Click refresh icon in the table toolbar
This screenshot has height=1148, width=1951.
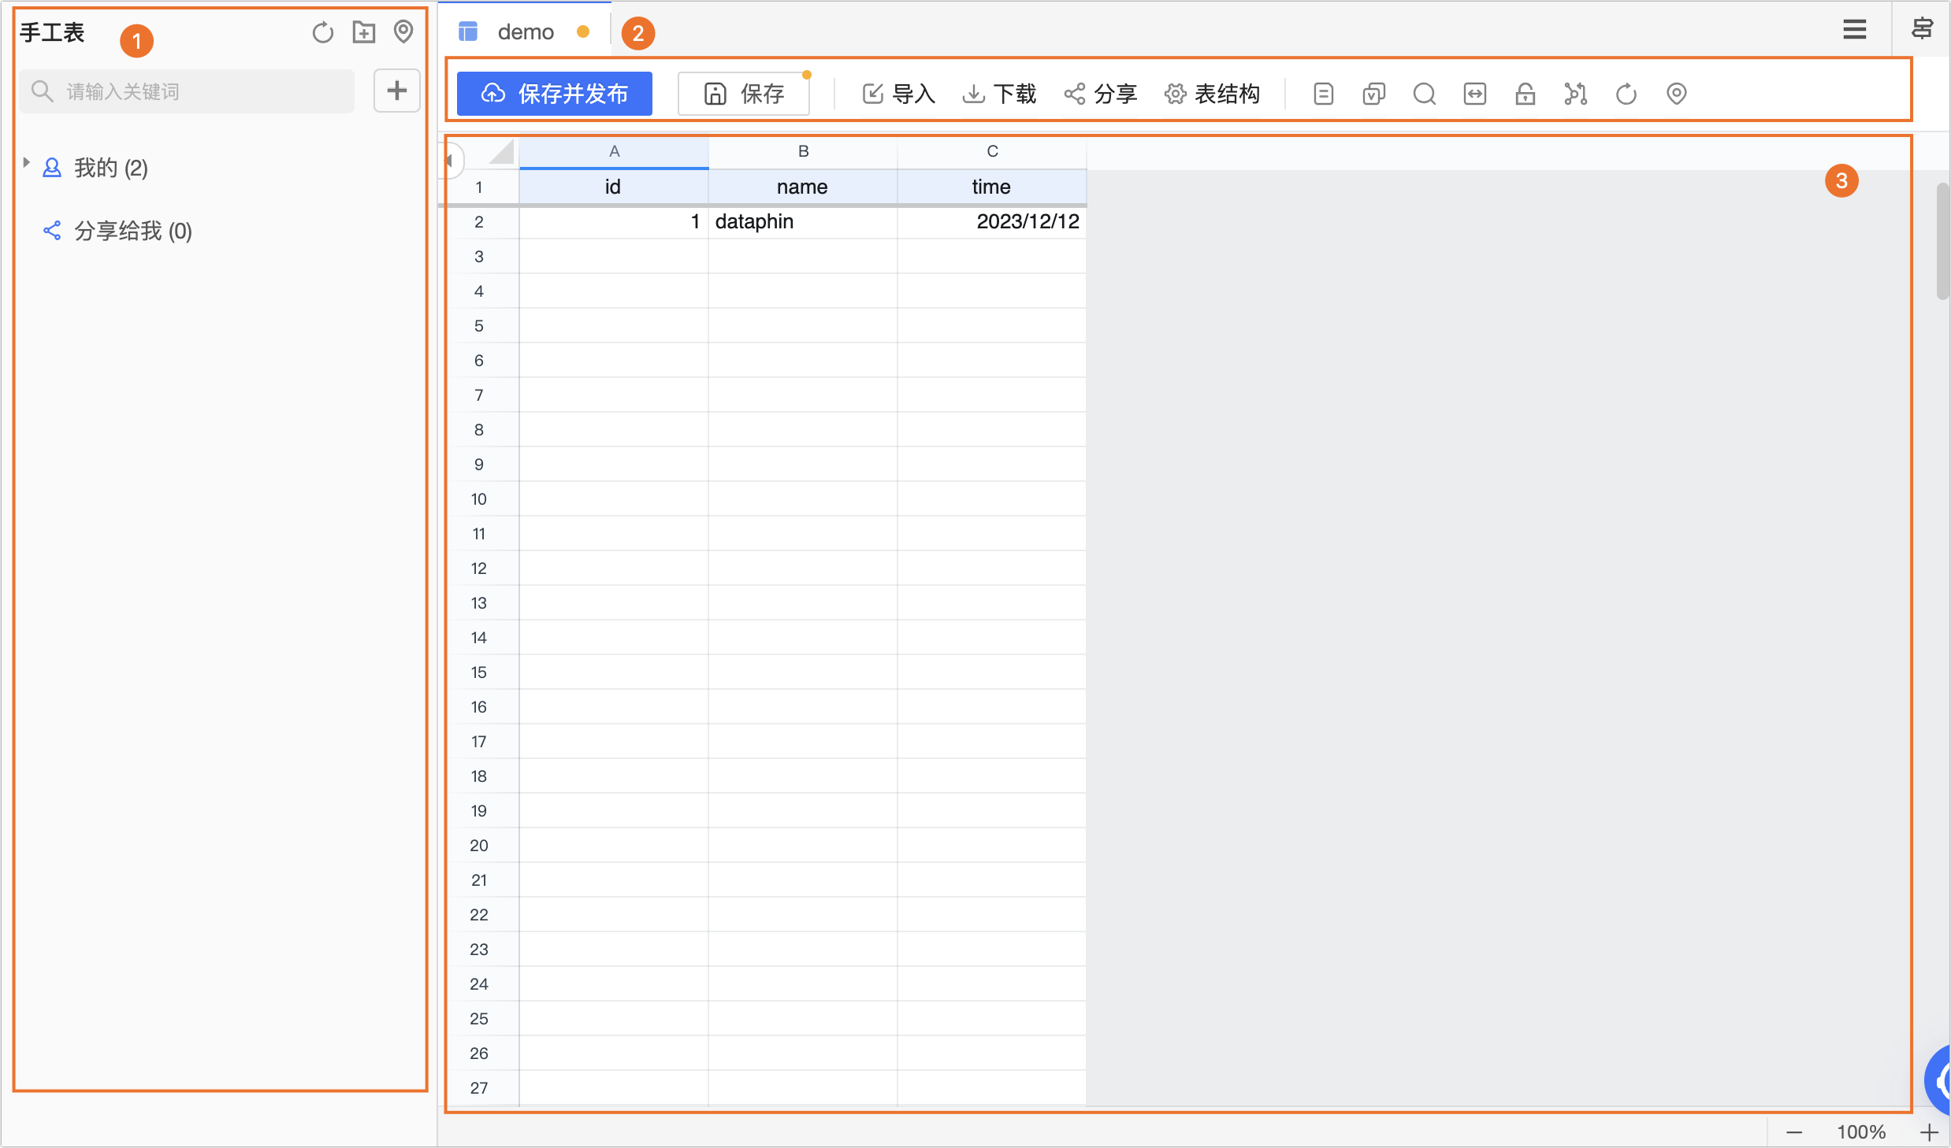(x=1626, y=94)
